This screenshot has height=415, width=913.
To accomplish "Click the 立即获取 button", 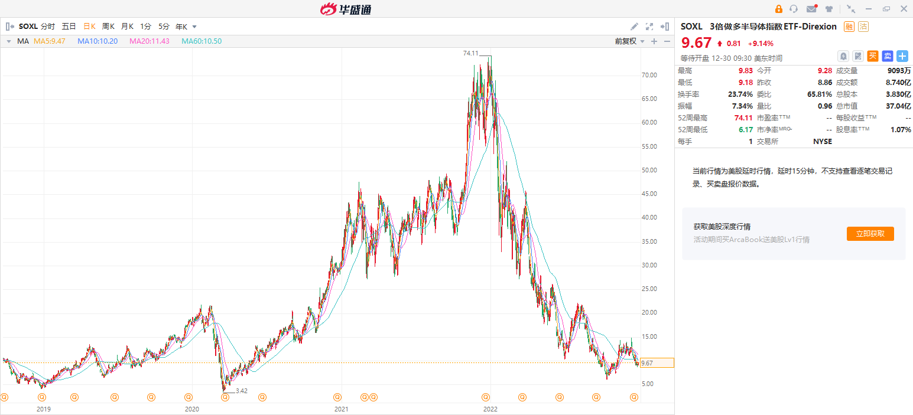I will (870, 234).
